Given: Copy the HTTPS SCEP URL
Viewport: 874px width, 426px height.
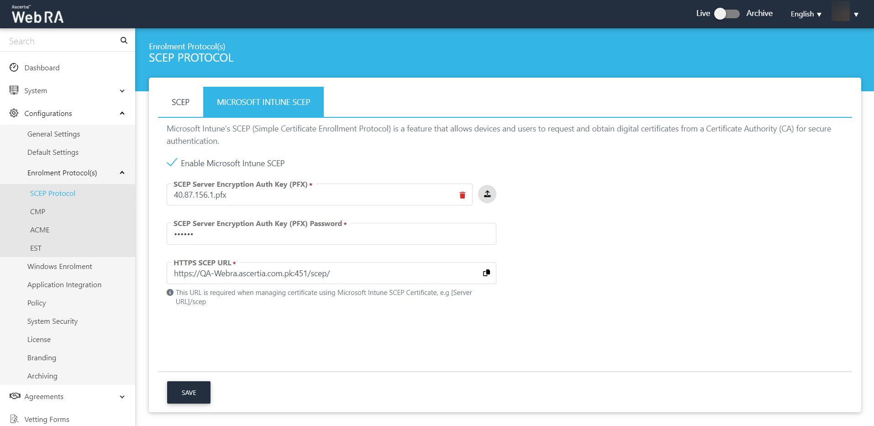Looking at the screenshot, I should click(x=486, y=273).
